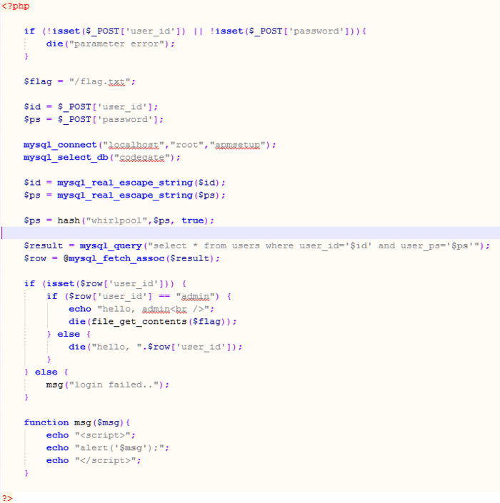
Task: Click the "apmsetup" password string
Action: [x=237, y=145]
